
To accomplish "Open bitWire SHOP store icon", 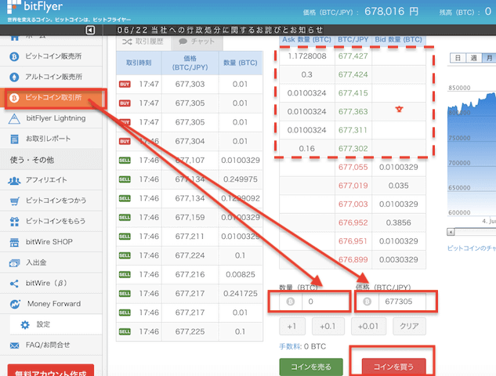I will [x=14, y=242].
